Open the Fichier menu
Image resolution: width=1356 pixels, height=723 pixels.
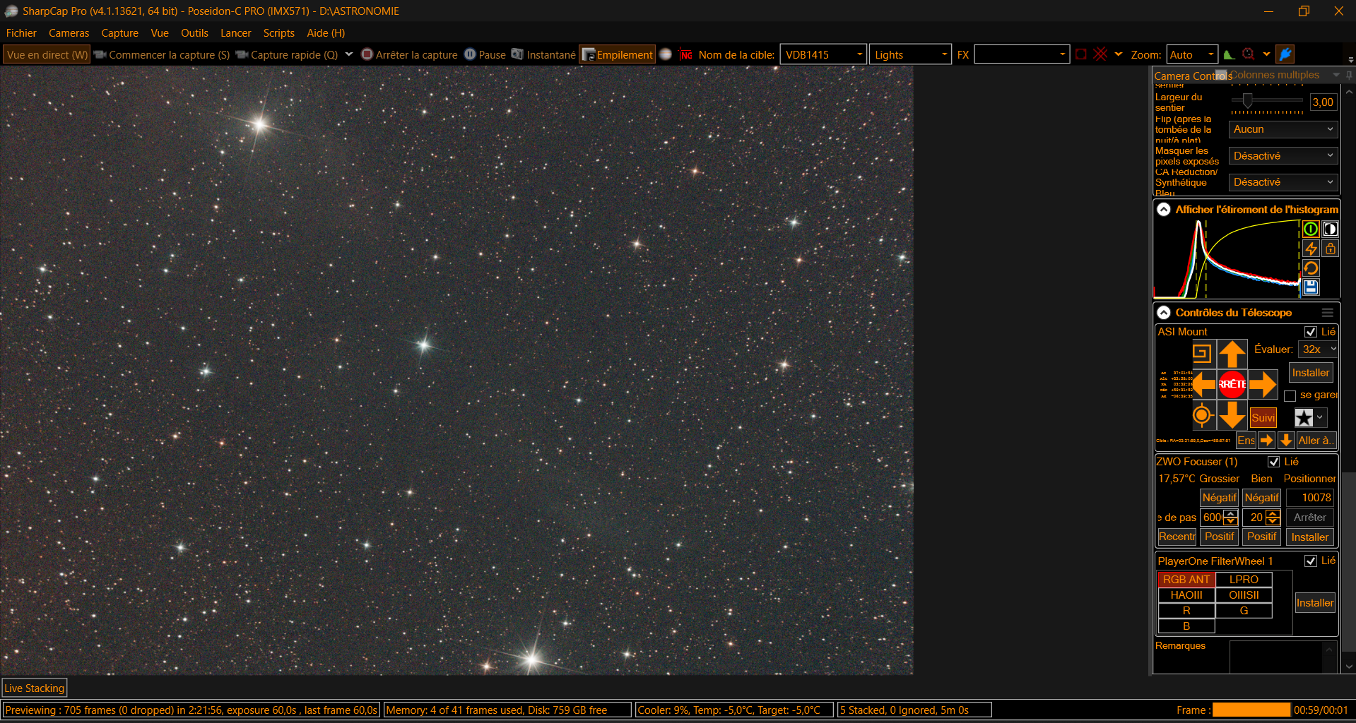(21, 33)
